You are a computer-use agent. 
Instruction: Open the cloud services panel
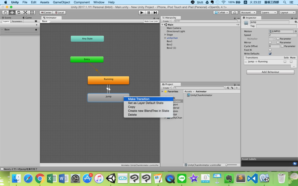[x=235, y=12]
